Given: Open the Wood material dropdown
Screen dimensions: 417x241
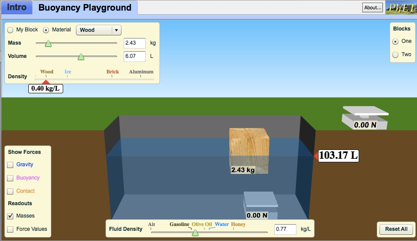Looking at the screenshot, I should pos(99,30).
